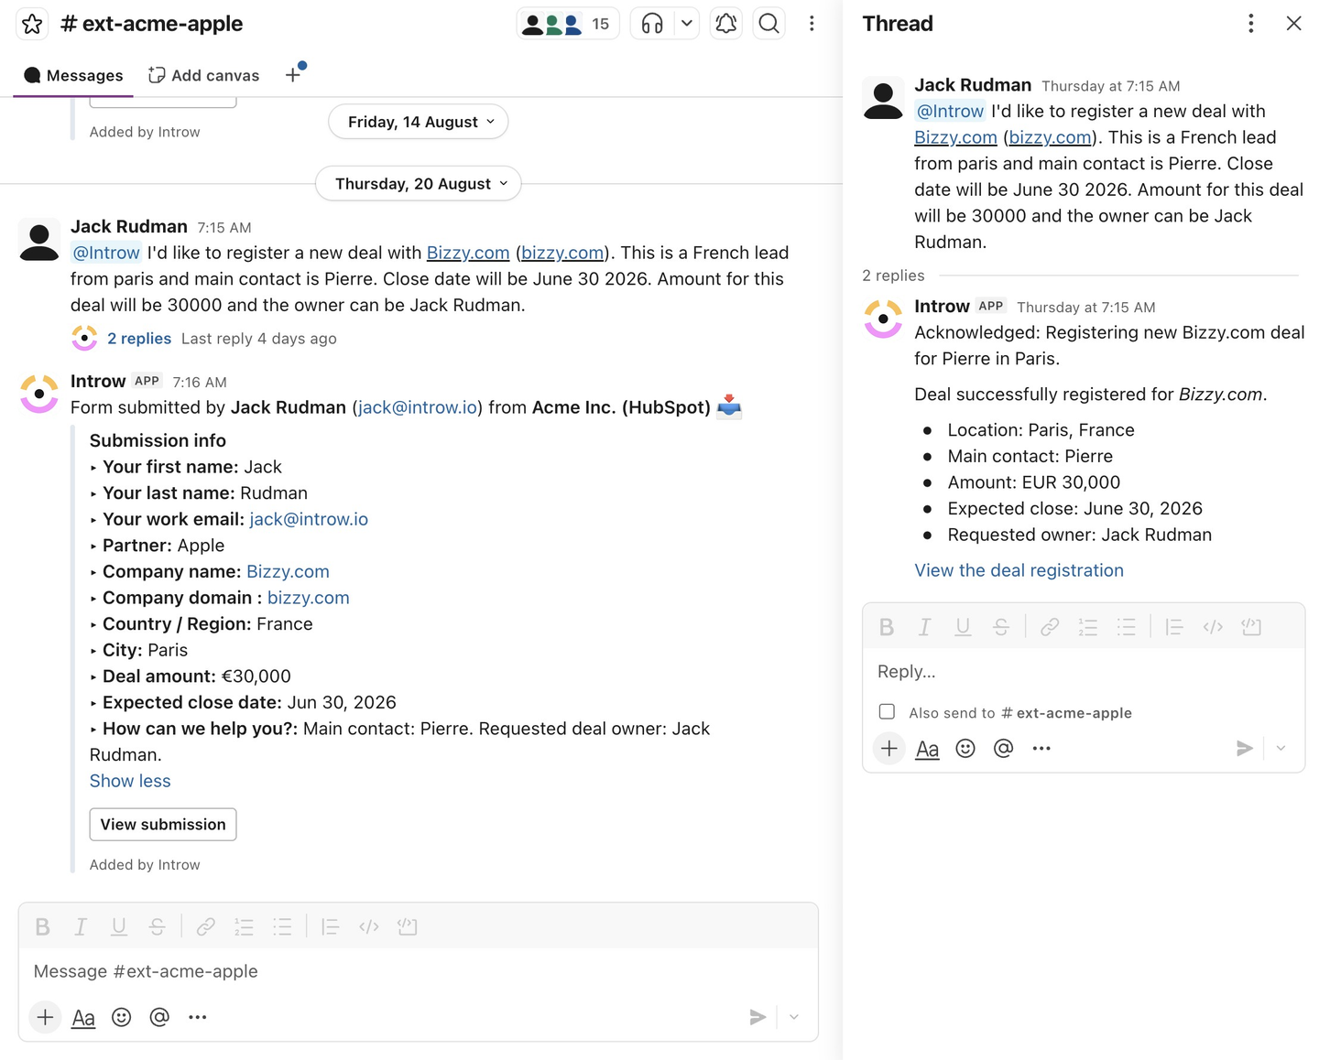Viewport: 1319px width, 1060px height.
Task: Click the @Introw mention in channel message
Action: pyautogui.click(x=106, y=253)
